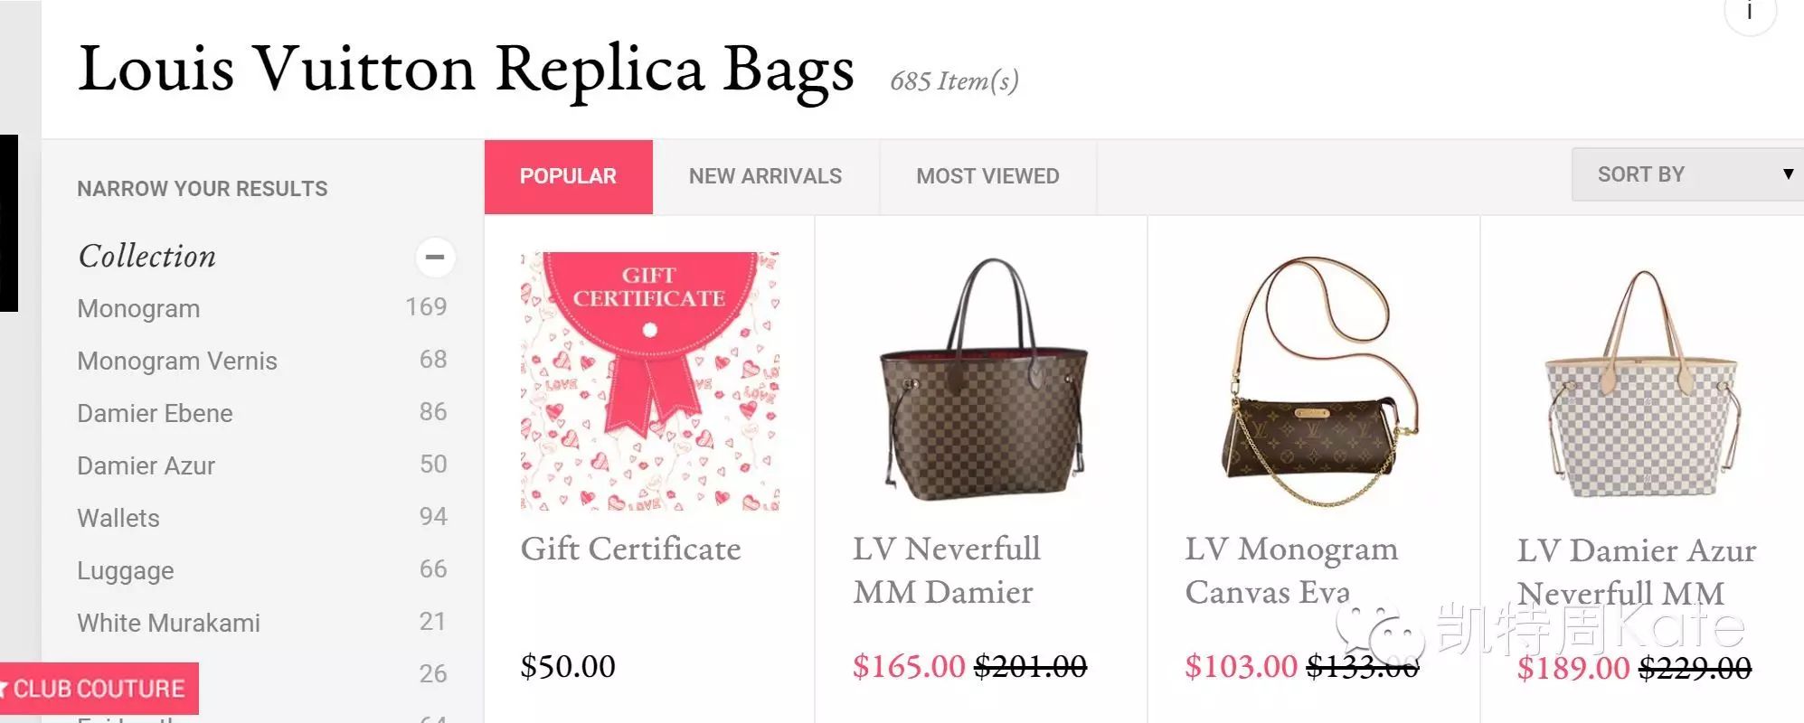This screenshot has height=723, width=1804.
Task: Filter results by Luggage
Action: point(126,570)
